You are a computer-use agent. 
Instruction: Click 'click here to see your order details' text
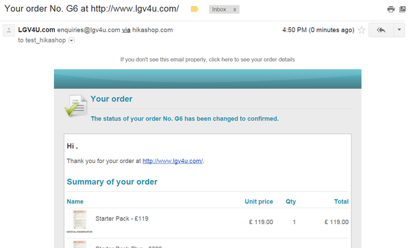click(x=251, y=60)
